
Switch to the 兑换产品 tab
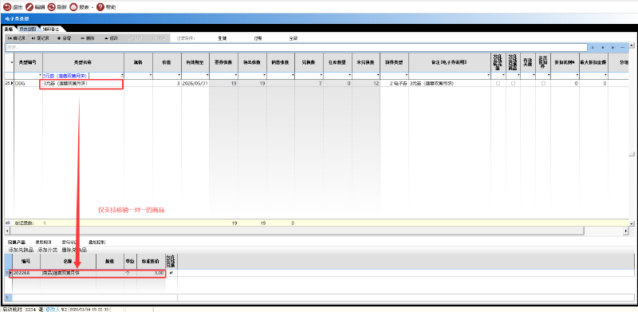(17, 242)
